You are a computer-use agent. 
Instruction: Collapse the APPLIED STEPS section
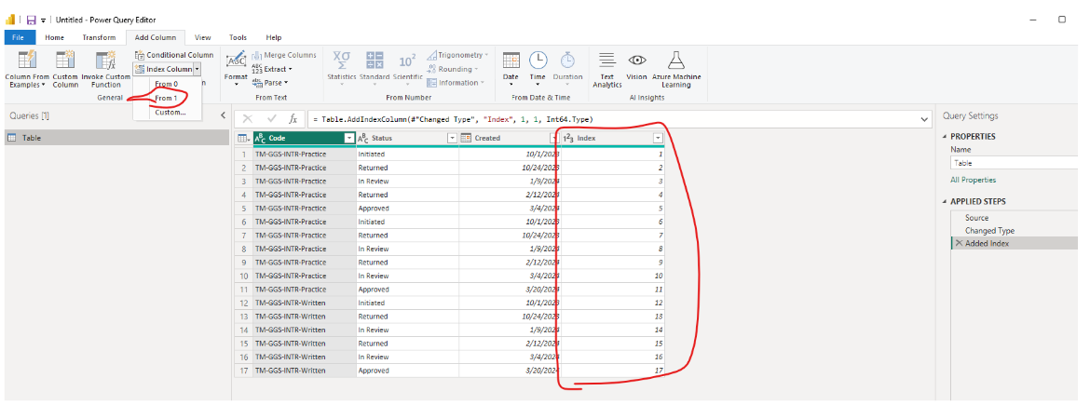(945, 202)
